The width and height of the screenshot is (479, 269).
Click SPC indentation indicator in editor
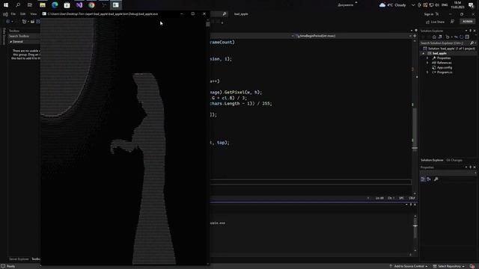tap(401, 198)
